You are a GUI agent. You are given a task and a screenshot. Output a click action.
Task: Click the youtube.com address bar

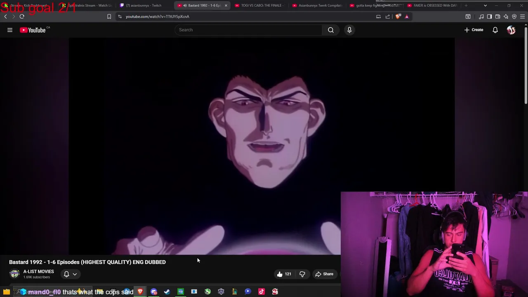point(245,16)
